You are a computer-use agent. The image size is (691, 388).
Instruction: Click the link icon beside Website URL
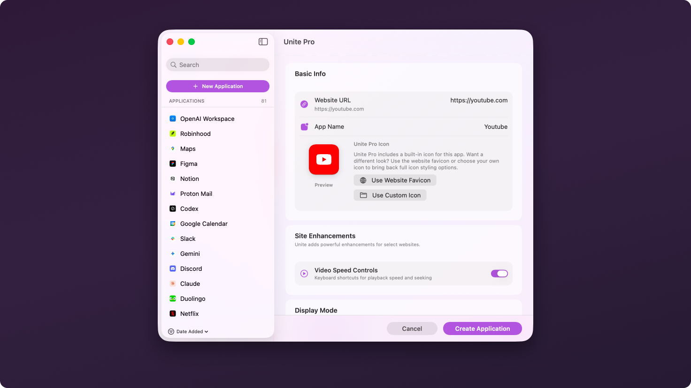tap(304, 104)
